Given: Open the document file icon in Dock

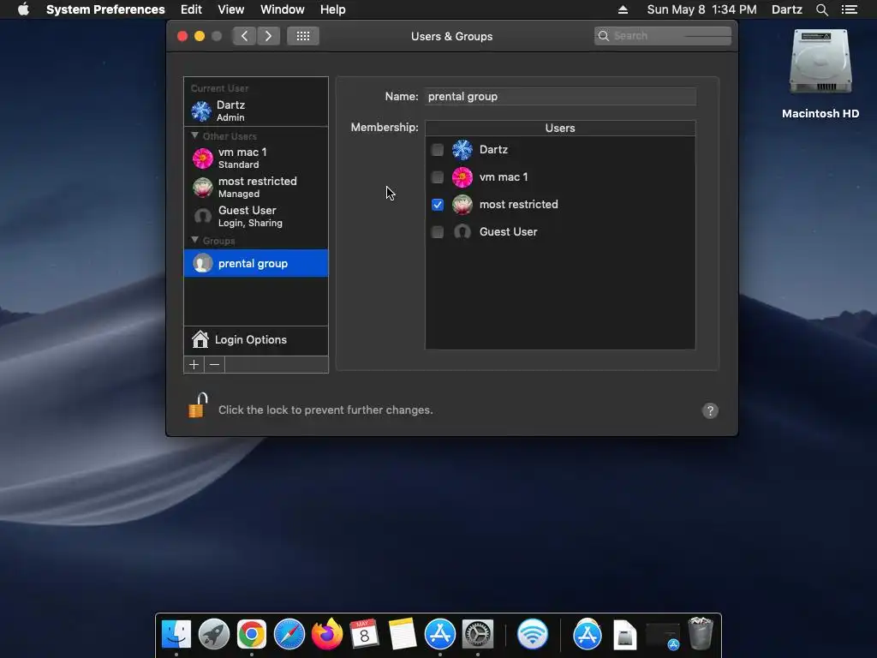Looking at the screenshot, I should pyautogui.click(x=624, y=635).
